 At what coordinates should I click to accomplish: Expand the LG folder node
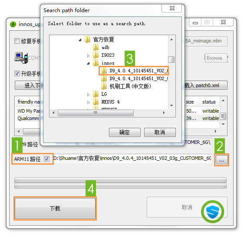point(88,94)
